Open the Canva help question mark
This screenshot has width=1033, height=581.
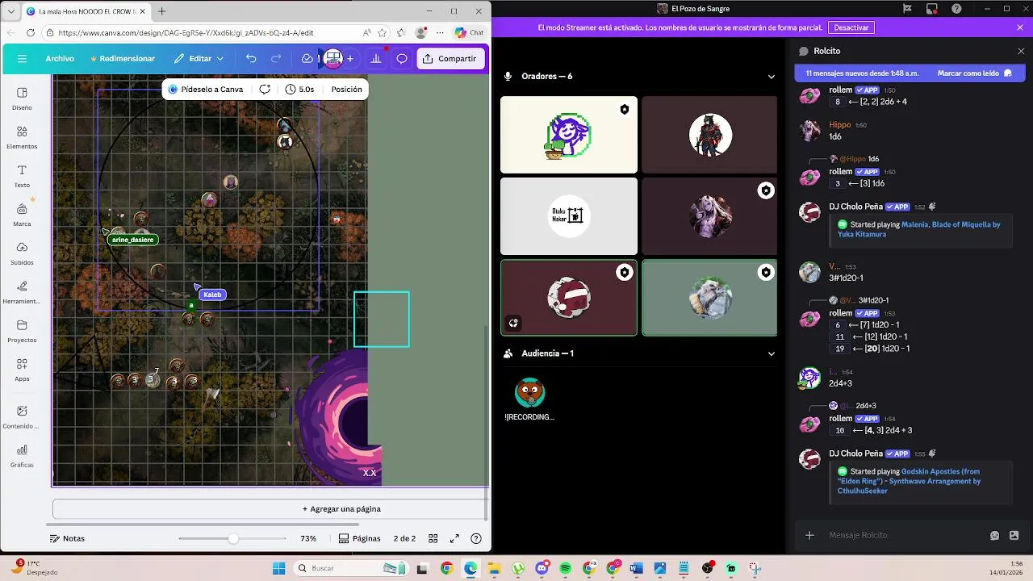476,538
